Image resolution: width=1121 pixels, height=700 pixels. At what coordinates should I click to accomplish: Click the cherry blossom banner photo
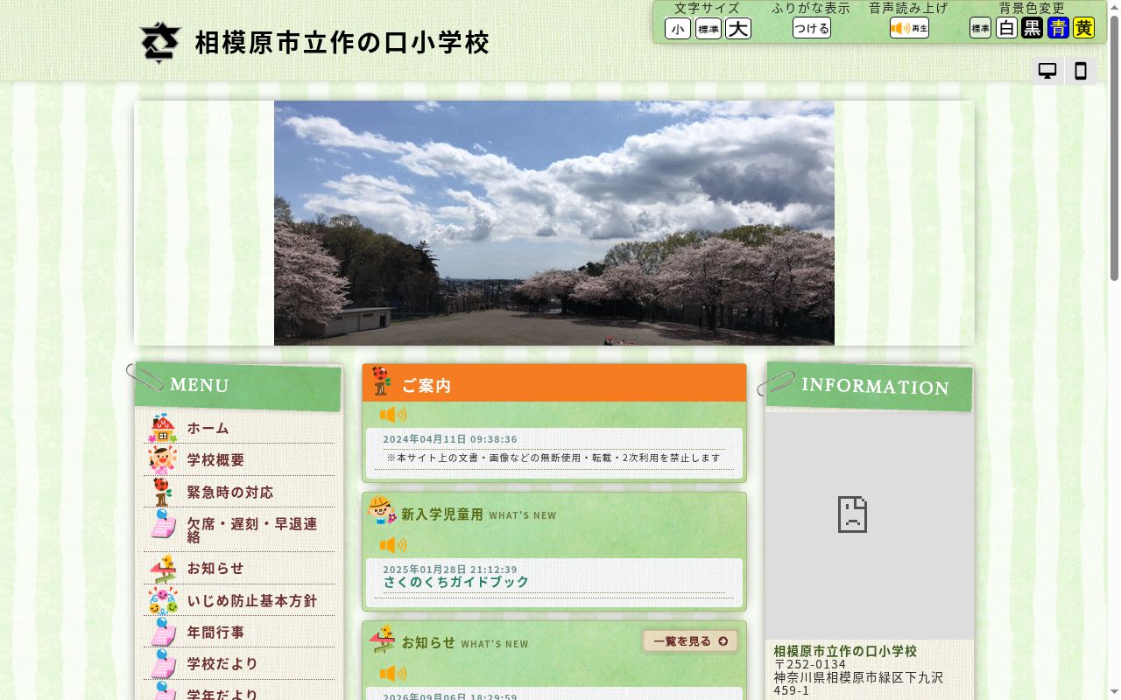(554, 223)
